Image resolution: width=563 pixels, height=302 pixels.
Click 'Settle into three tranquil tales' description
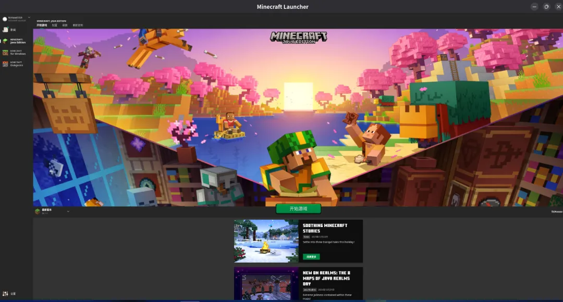[328, 242]
